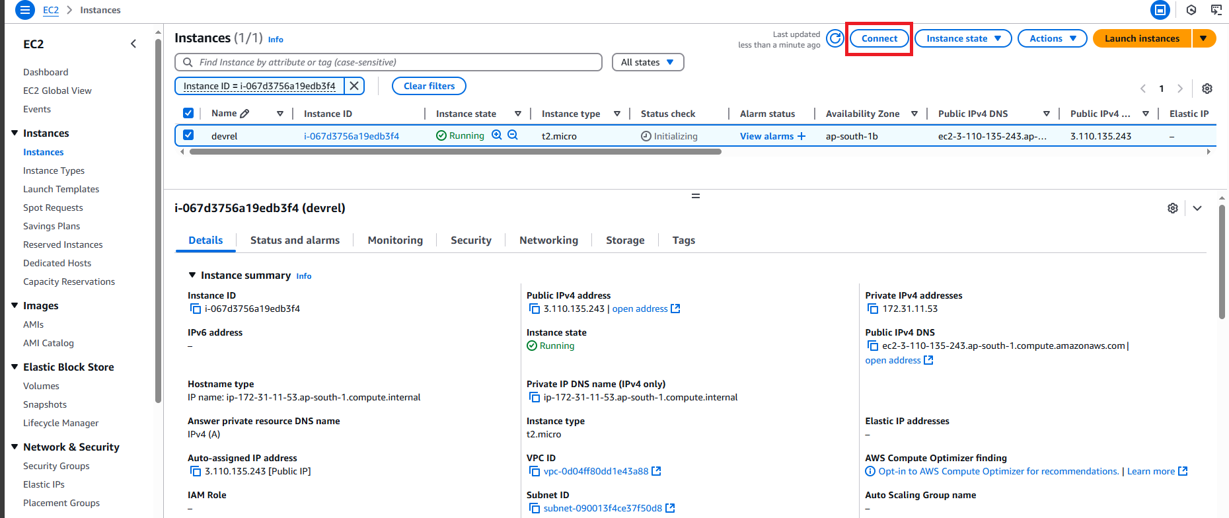The width and height of the screenshot is (1229, 518).
Task: Refresh the instances list
Action: [835, 38]
